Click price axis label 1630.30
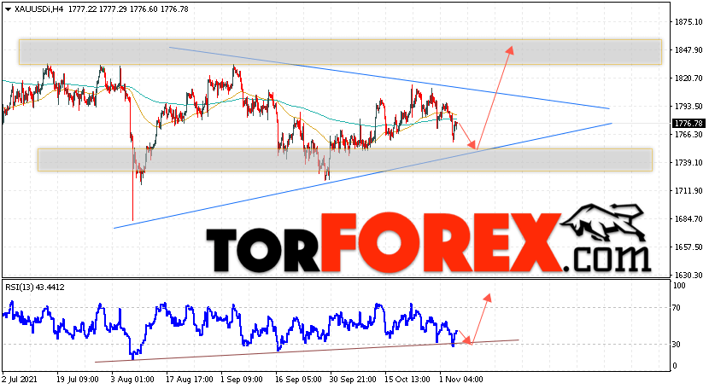Image resolution: width=709 pixels, height=389 pixels. pos(688,276)
